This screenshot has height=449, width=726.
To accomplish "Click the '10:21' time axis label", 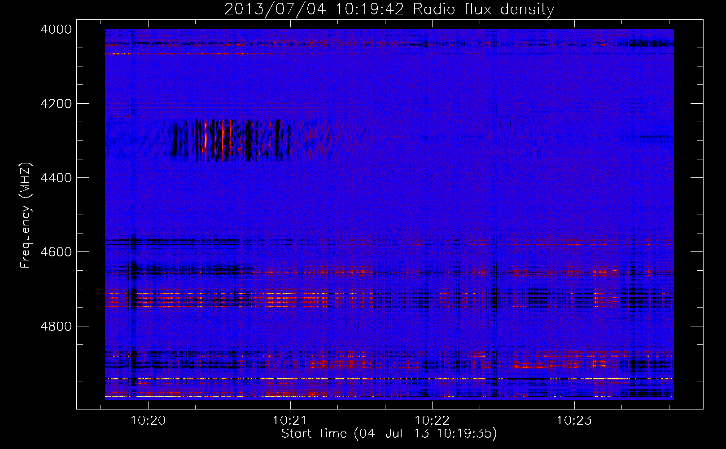I will [x=290, y=420].
